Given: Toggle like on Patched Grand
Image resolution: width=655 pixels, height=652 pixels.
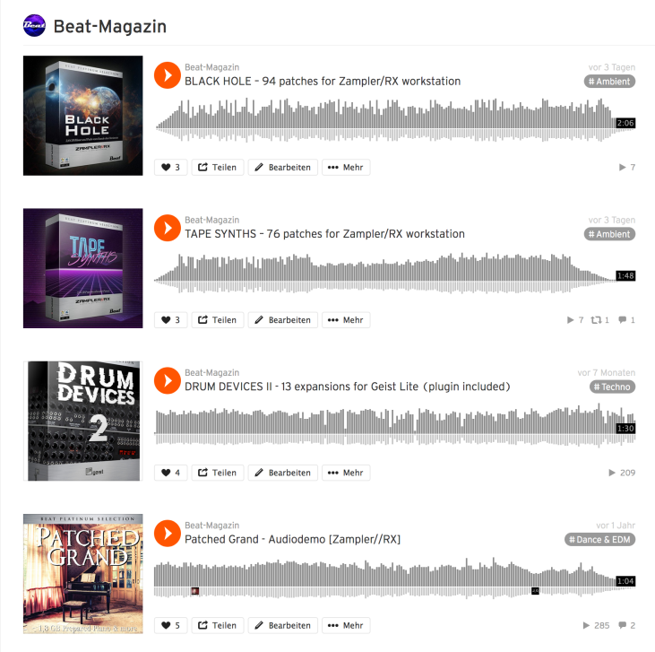Looking at the screenshot, I should coord(170,625).
